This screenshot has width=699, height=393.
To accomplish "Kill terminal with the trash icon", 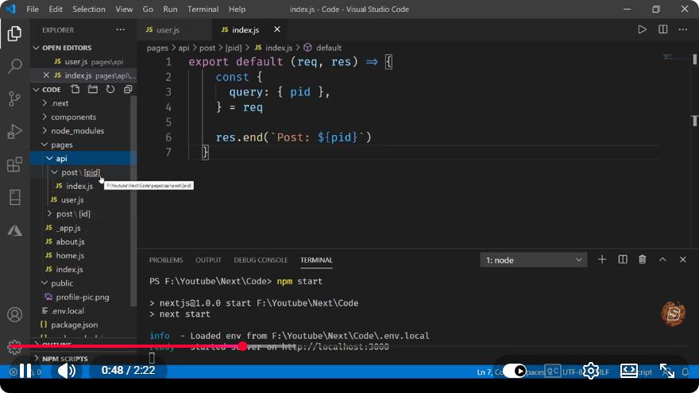I will coord(642,260).
